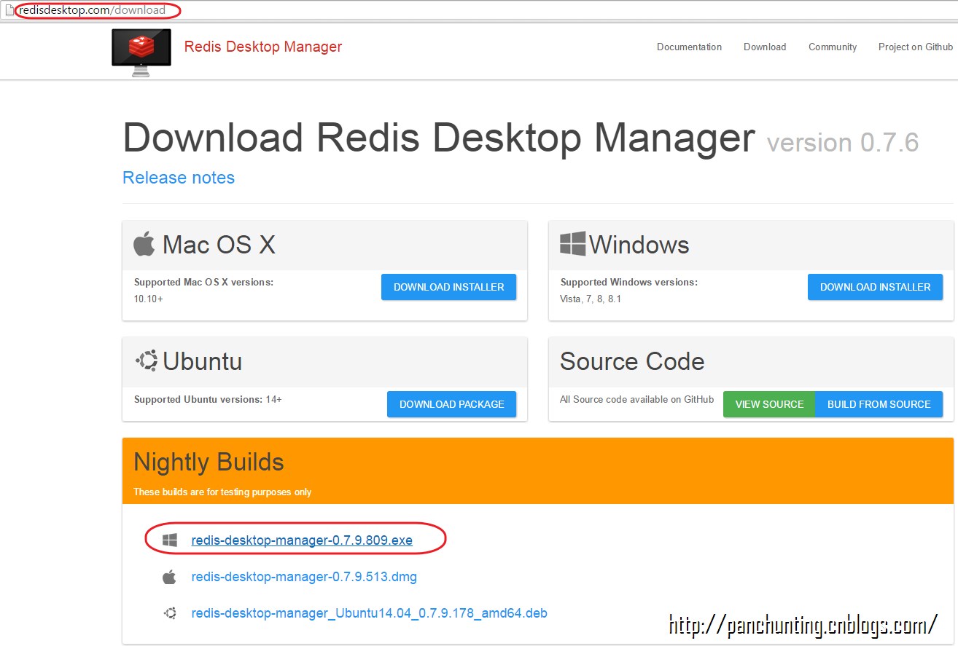The width and height of the screenshot is (958, 646).
Task: Click Apple icon beside the 0.7.9.513 dmg build
Action: [x=169, y=577]
